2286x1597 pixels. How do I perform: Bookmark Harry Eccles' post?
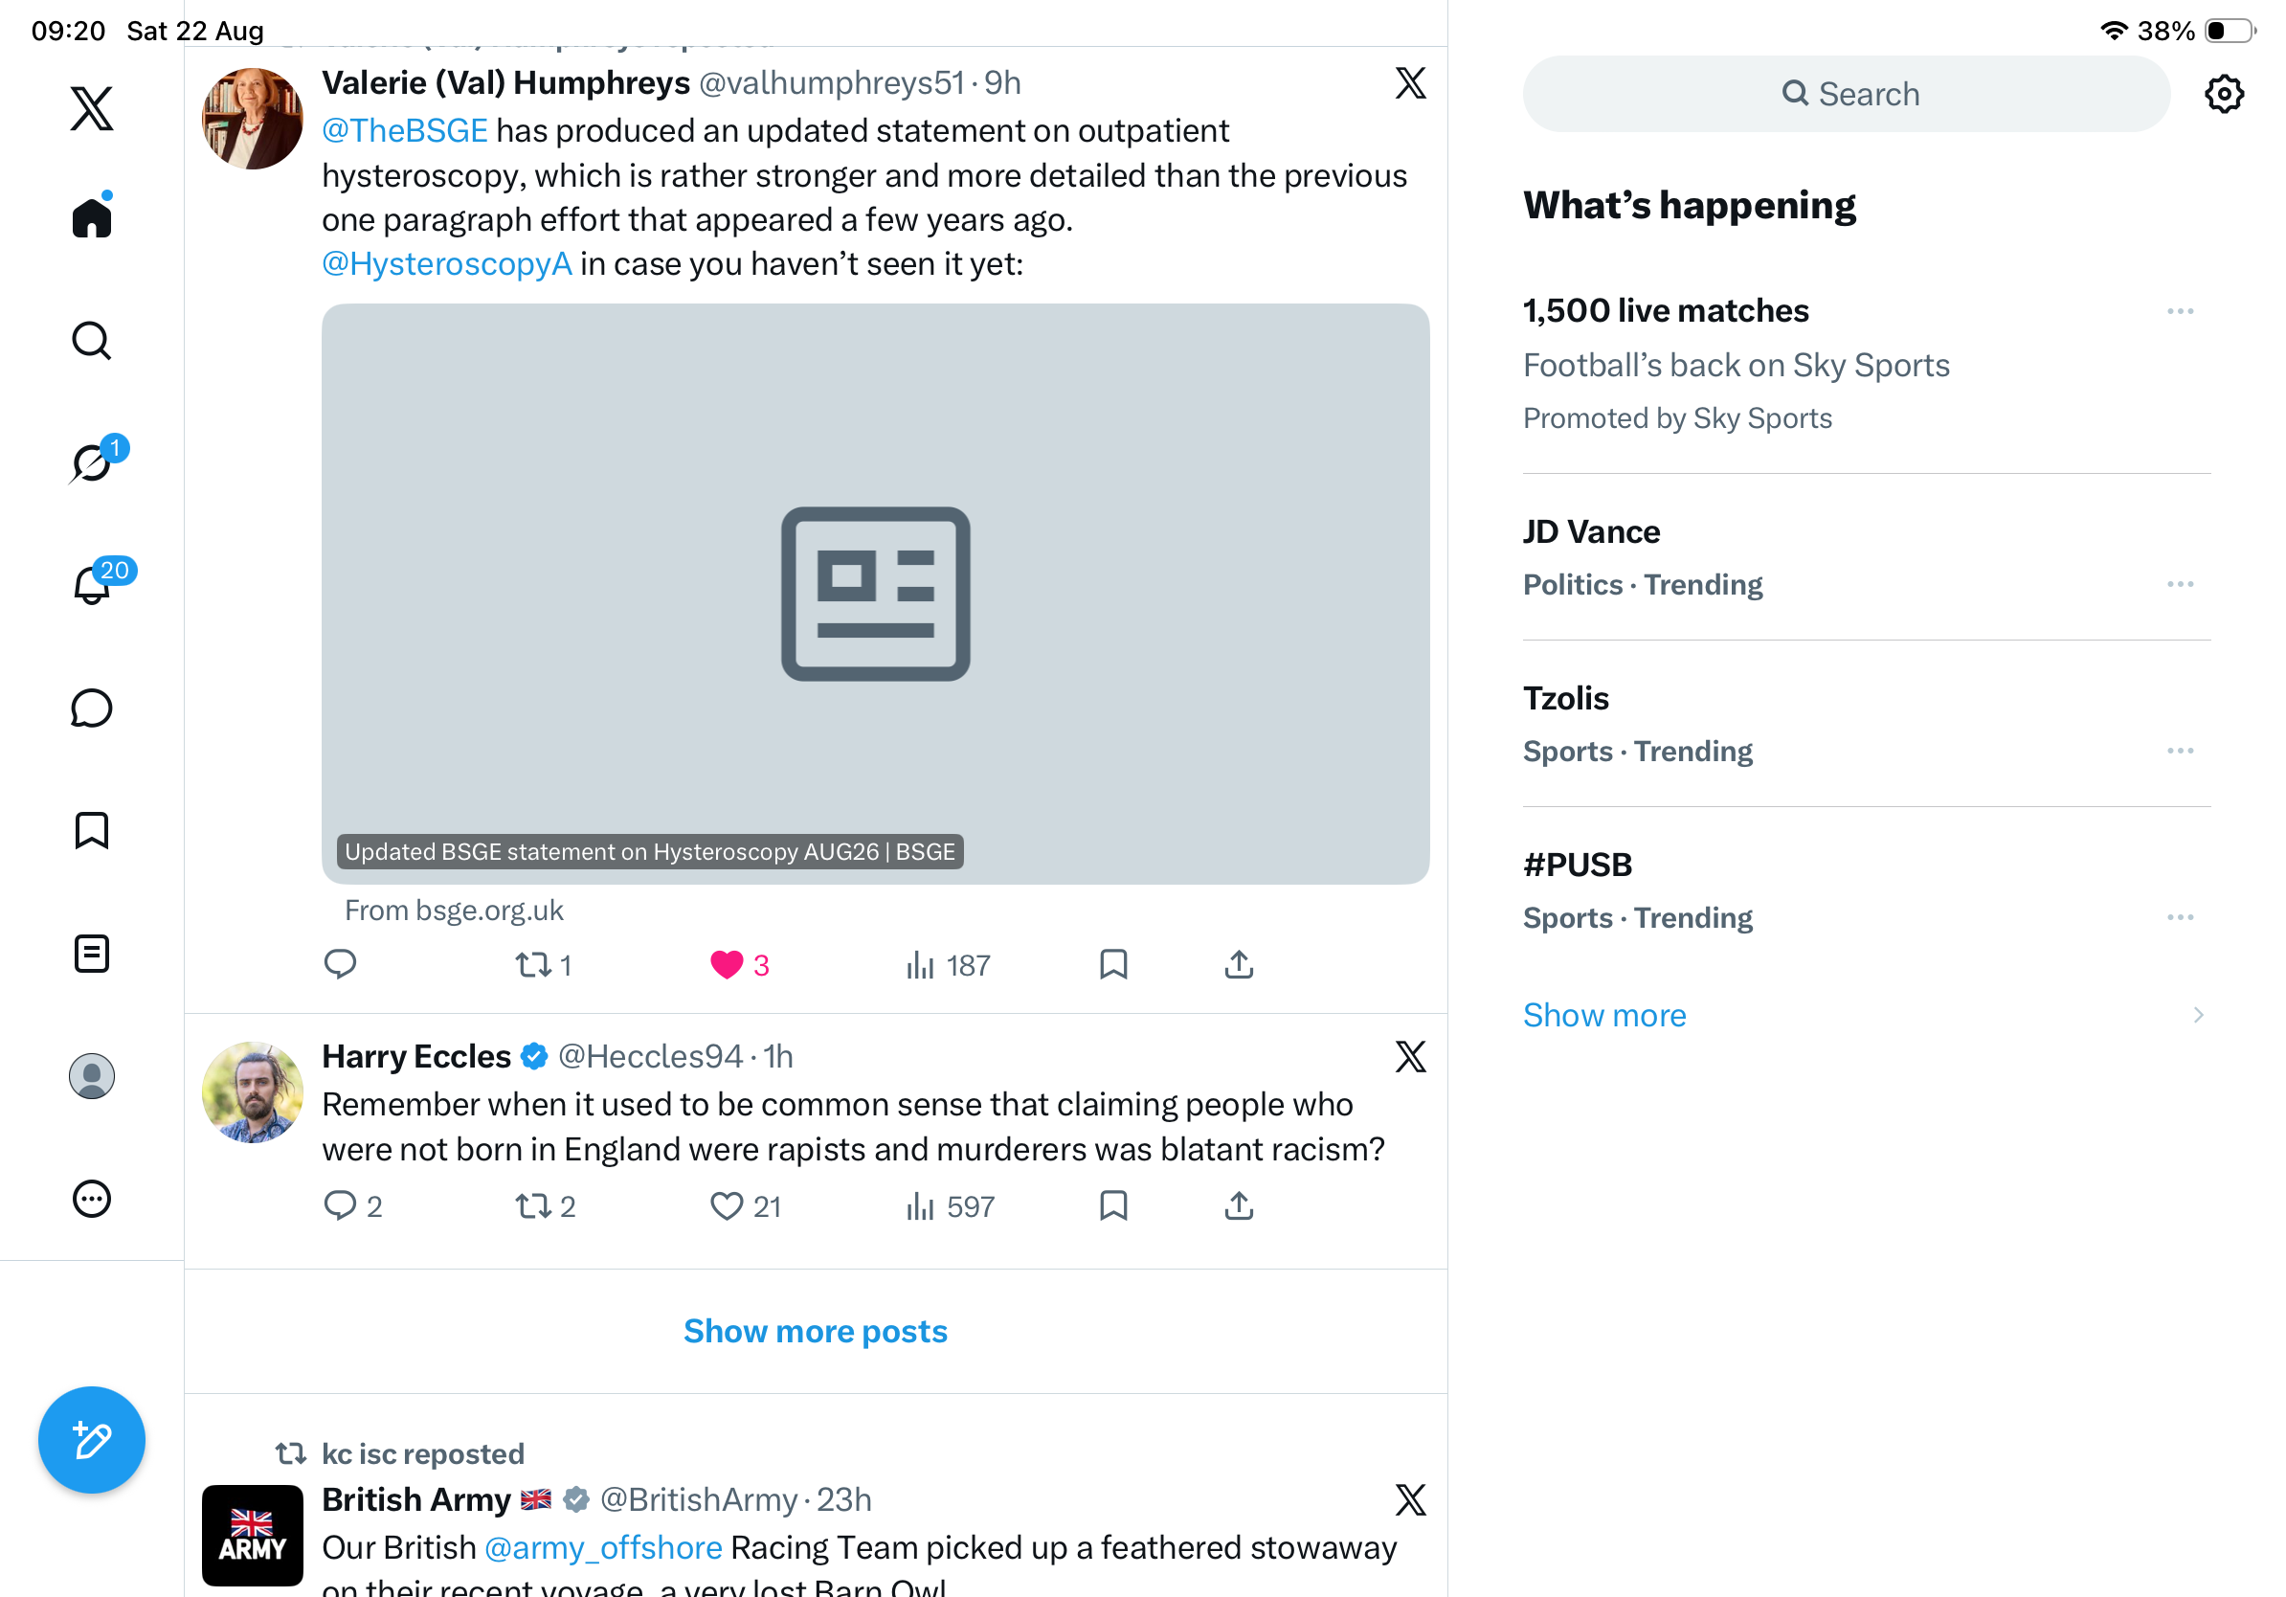pos(1113,1206)
